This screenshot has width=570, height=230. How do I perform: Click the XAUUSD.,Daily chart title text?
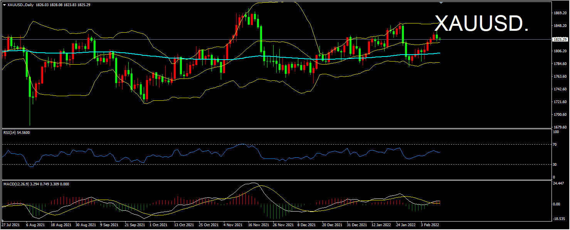click(x=20, y=5)
